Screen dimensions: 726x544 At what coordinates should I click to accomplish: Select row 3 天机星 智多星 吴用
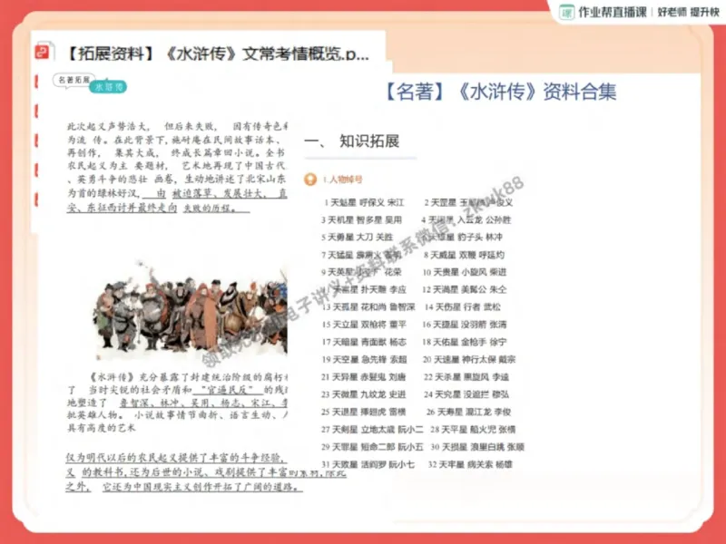[x=361, y=219]
